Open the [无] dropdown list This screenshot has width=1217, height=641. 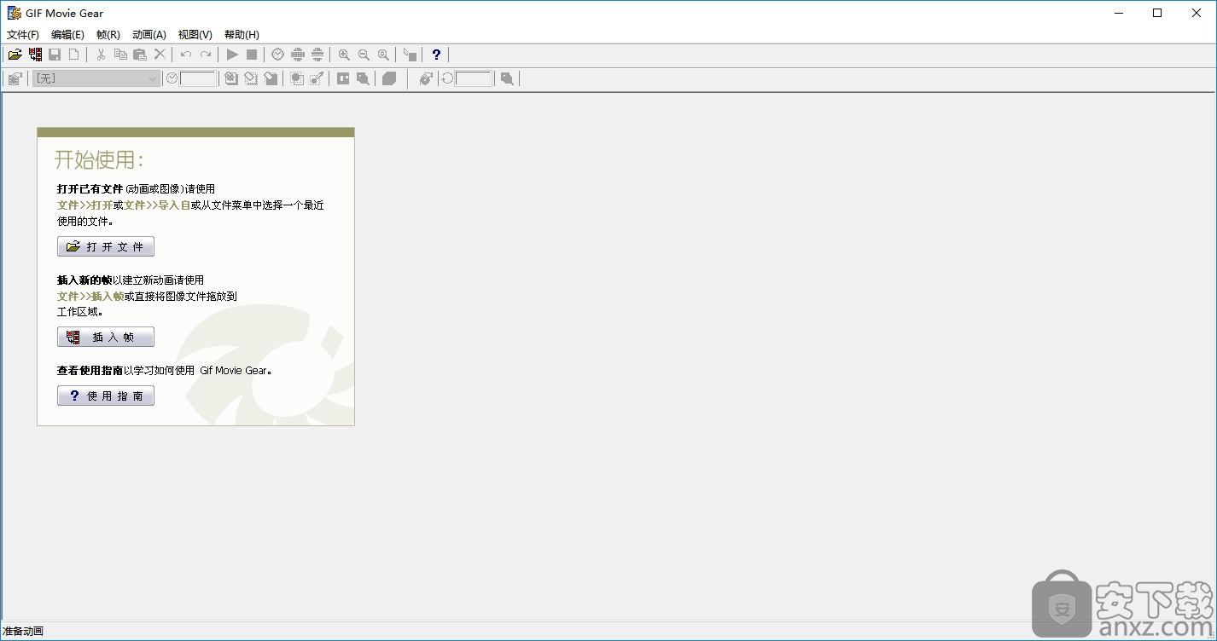[96, 78]
